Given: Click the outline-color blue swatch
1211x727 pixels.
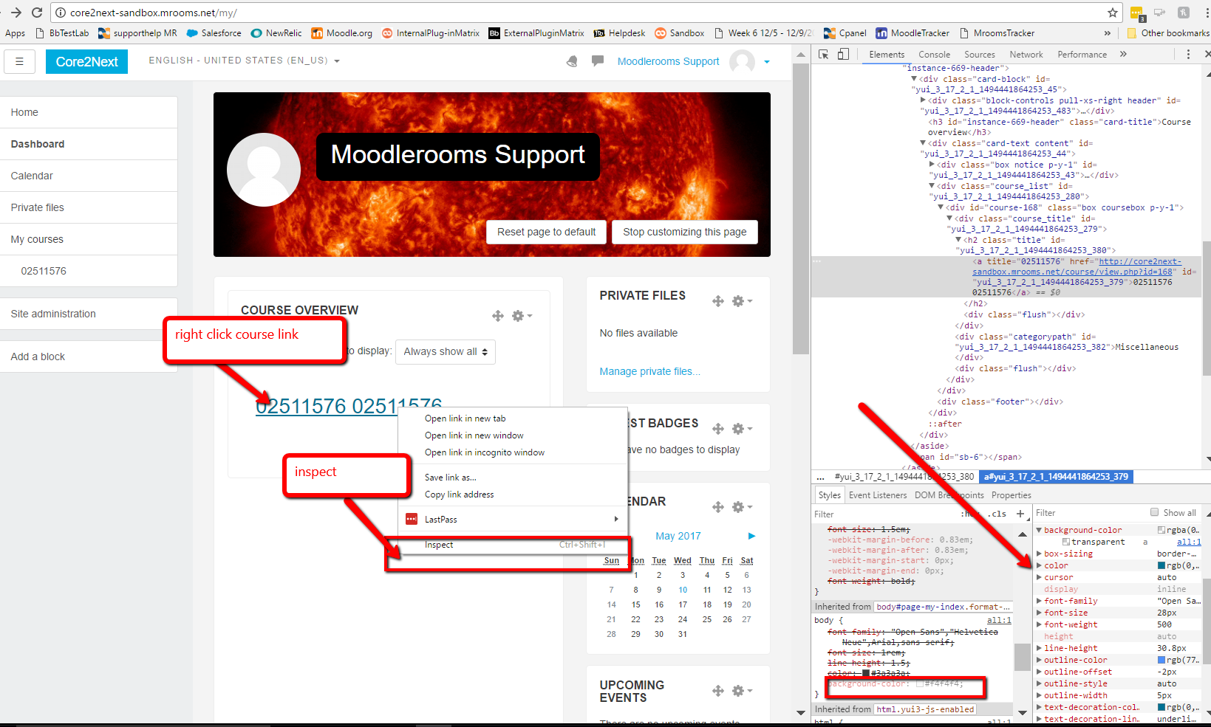Looking at the screenshot, I should [1161, 660].
